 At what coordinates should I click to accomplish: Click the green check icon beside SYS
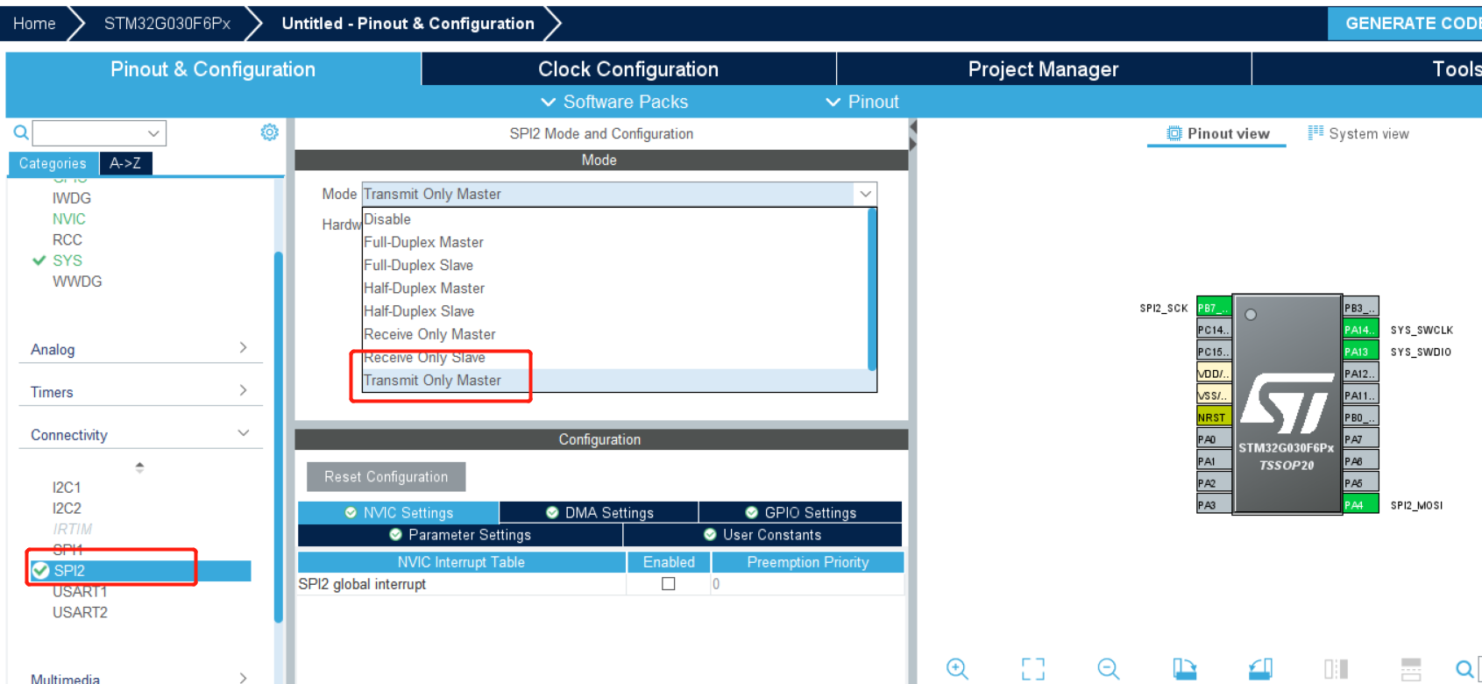[39, 260]
